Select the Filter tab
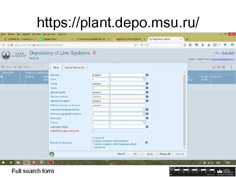This screenshot has height=177, width=236. 56,68
